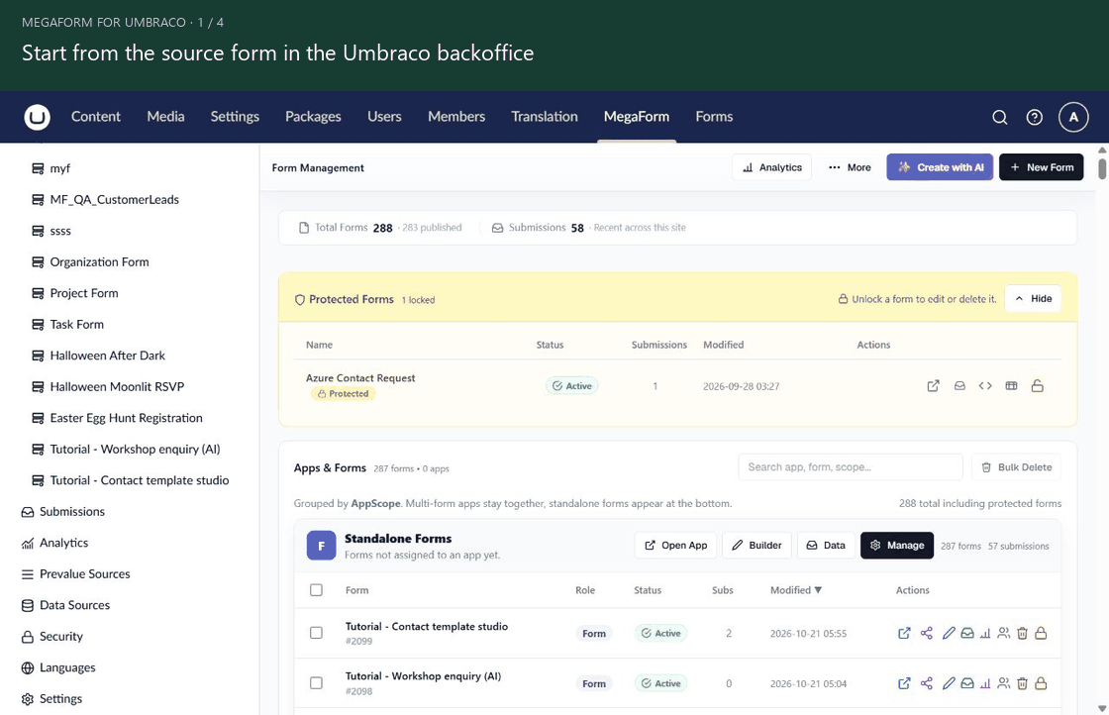Edit Tutorial - Contact template studio form
1109x715 pixels.
point(949,633)
